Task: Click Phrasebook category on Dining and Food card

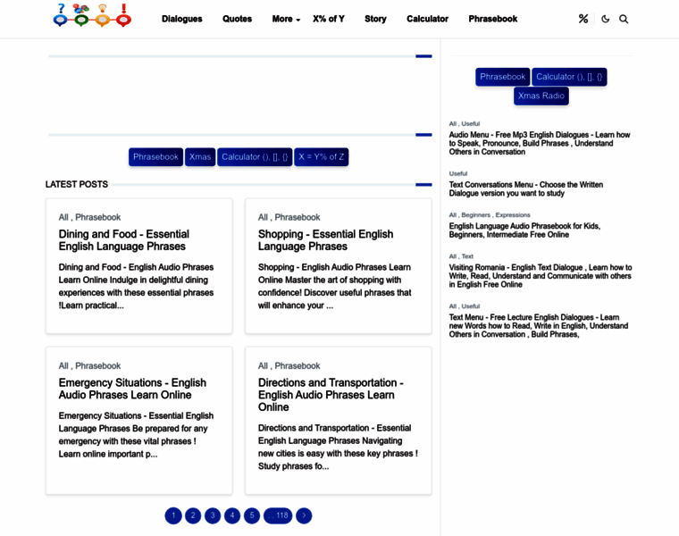Action: (x=98, y=217)
